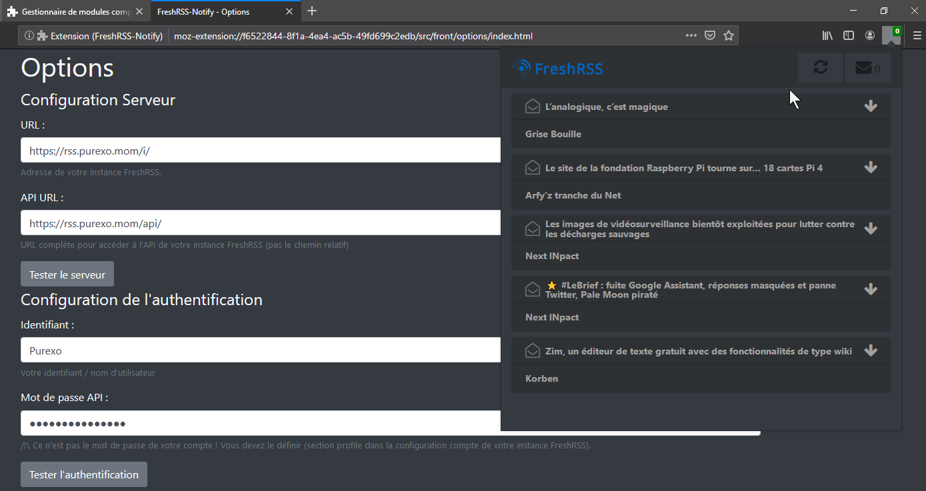Open Zim éditeur de texte article
The image size is (926, 491).
pos(699,352)
